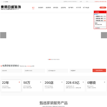The image size is (107, 107).
Task: Click the red dot on the 22年 card
Action: click(x=19, y=82)
